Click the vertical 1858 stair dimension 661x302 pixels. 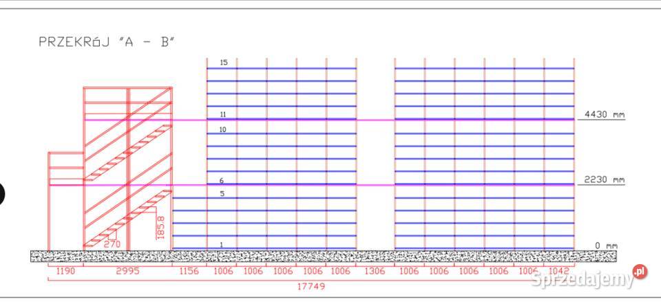coord(160,227)
